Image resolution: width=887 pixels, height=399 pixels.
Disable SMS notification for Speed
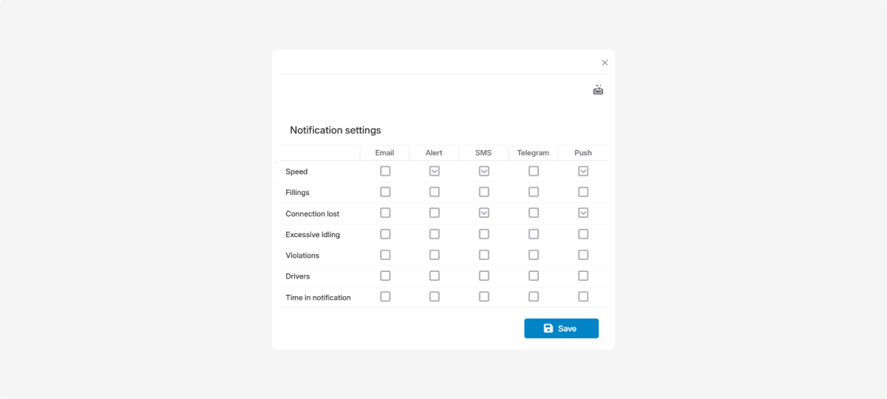coord(484,171)
